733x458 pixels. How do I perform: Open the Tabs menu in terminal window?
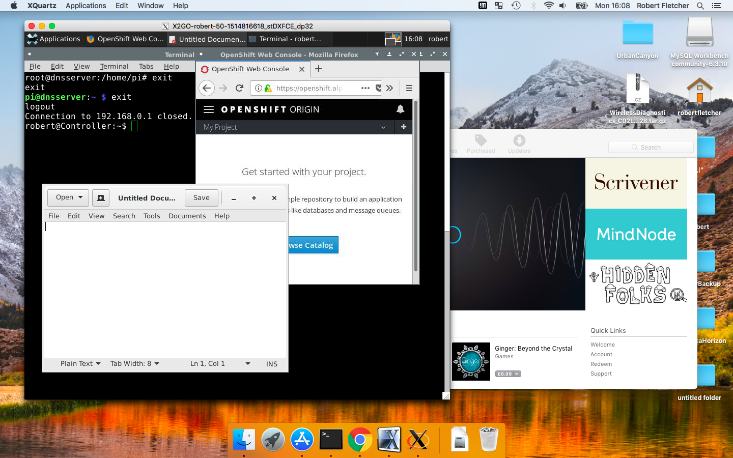tap(146, 66)
